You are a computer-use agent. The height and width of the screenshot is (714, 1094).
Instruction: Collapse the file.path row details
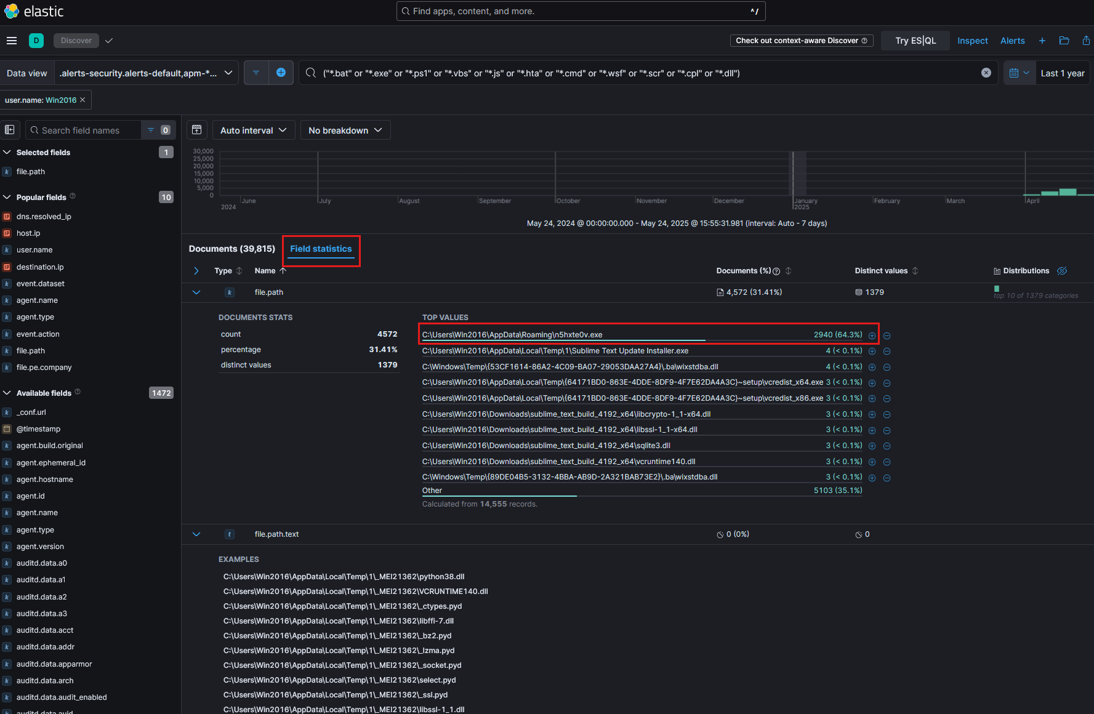pos(196,292)
